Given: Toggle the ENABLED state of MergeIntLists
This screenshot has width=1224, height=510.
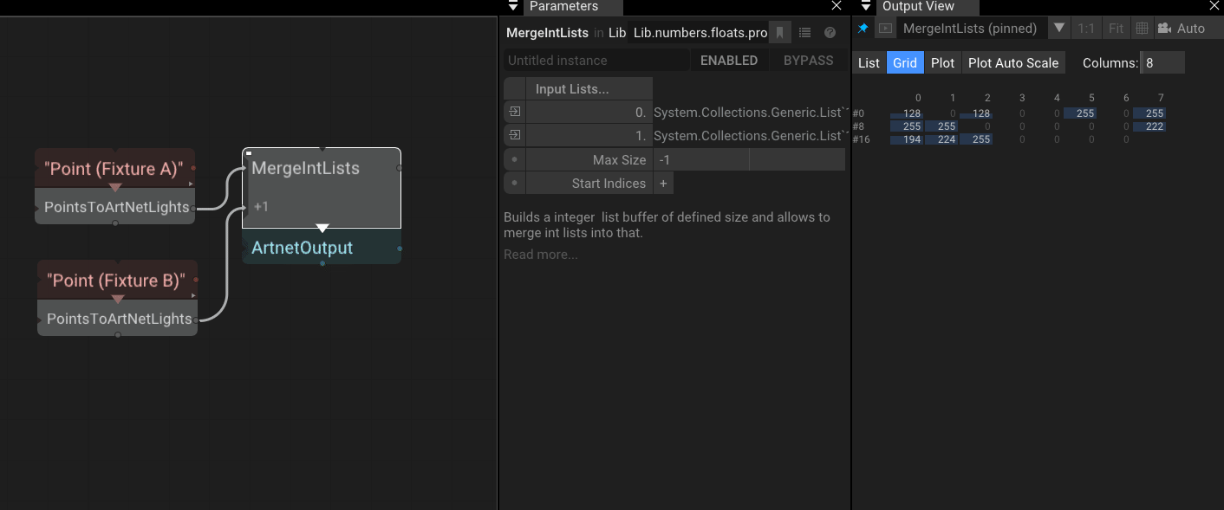Looking at the screenshot, I should pos(728,61).
